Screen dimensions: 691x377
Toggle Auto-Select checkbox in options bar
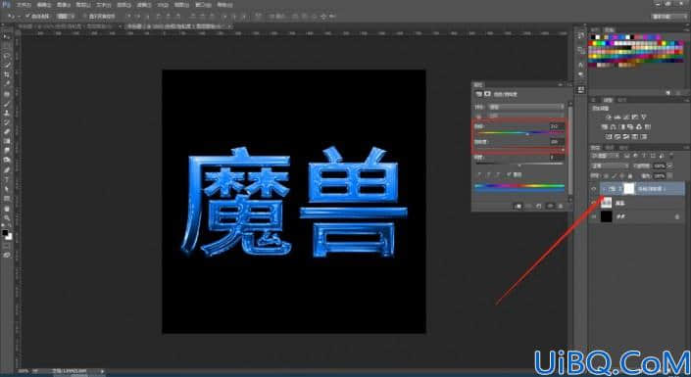tap(27, 16)
